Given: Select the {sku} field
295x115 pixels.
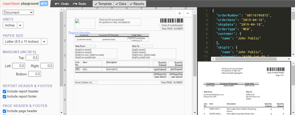Looking at the screenshot, I should [93, 69].
